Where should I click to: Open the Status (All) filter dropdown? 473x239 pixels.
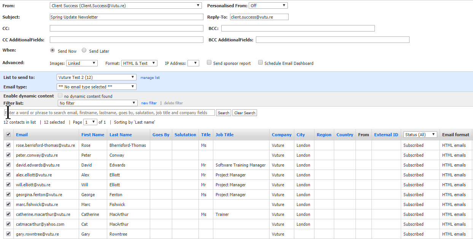coord(420,135)
